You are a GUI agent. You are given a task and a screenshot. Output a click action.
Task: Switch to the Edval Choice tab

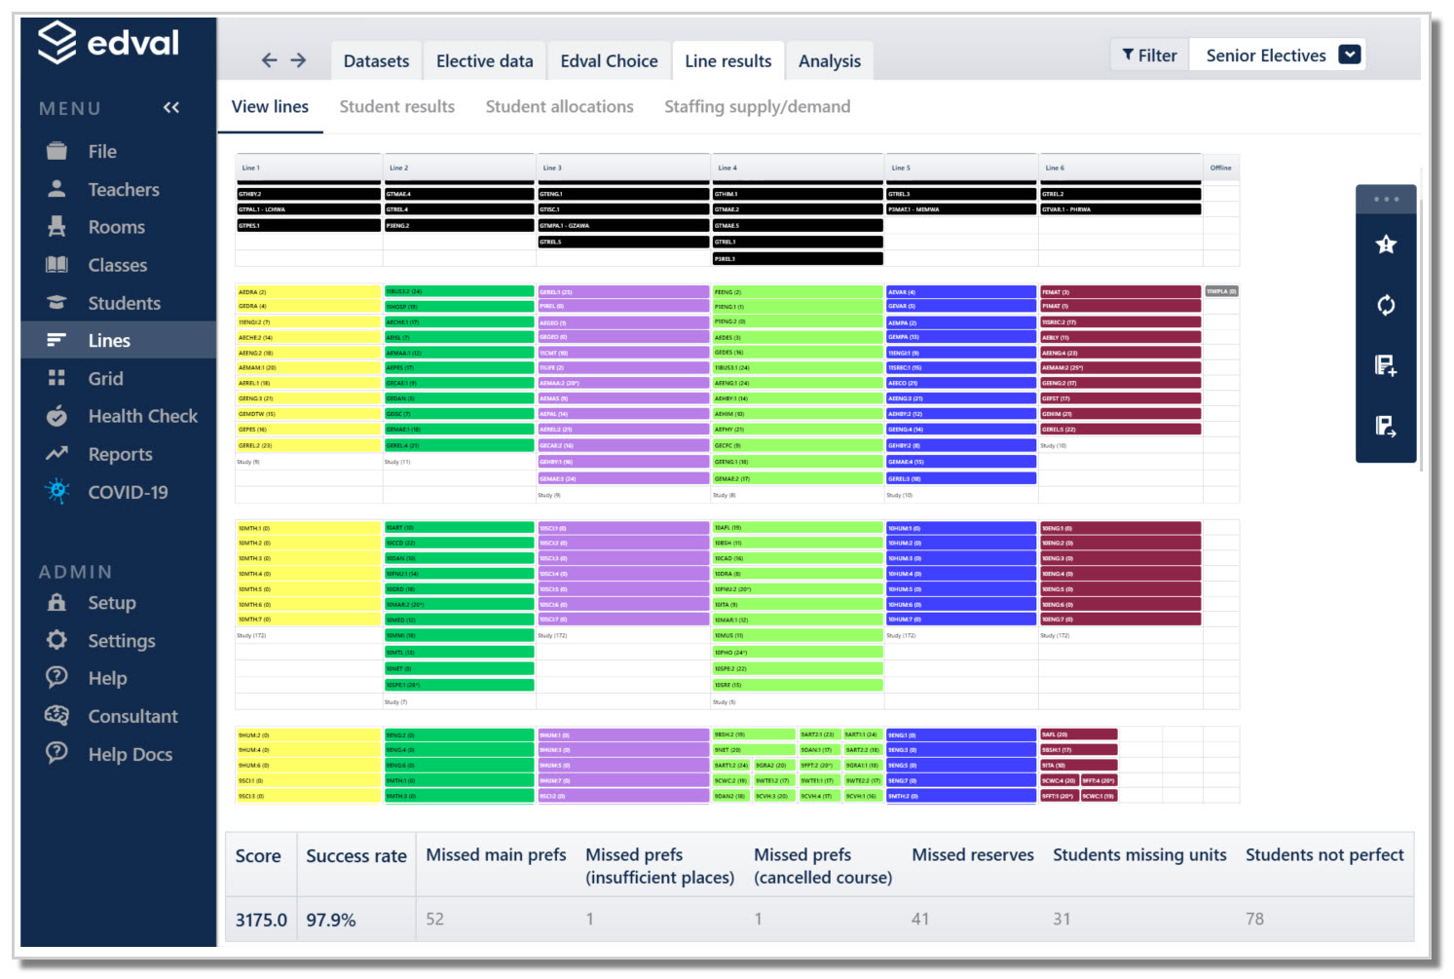pos(610,61)
